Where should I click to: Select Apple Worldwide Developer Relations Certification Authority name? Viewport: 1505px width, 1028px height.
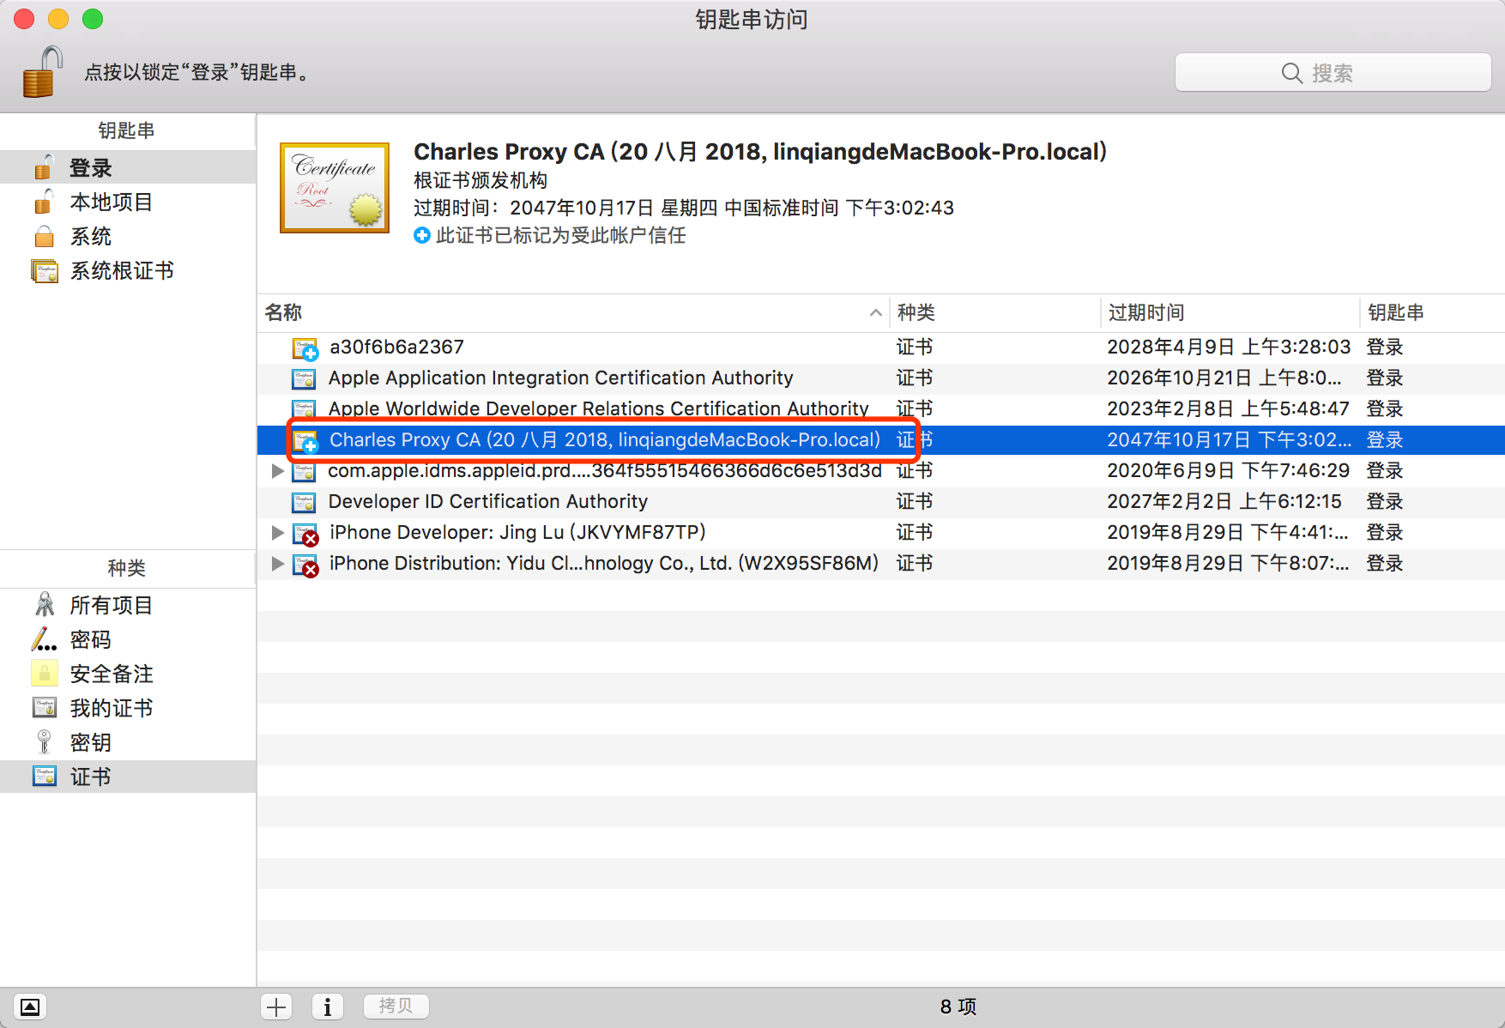pos(598,409)
